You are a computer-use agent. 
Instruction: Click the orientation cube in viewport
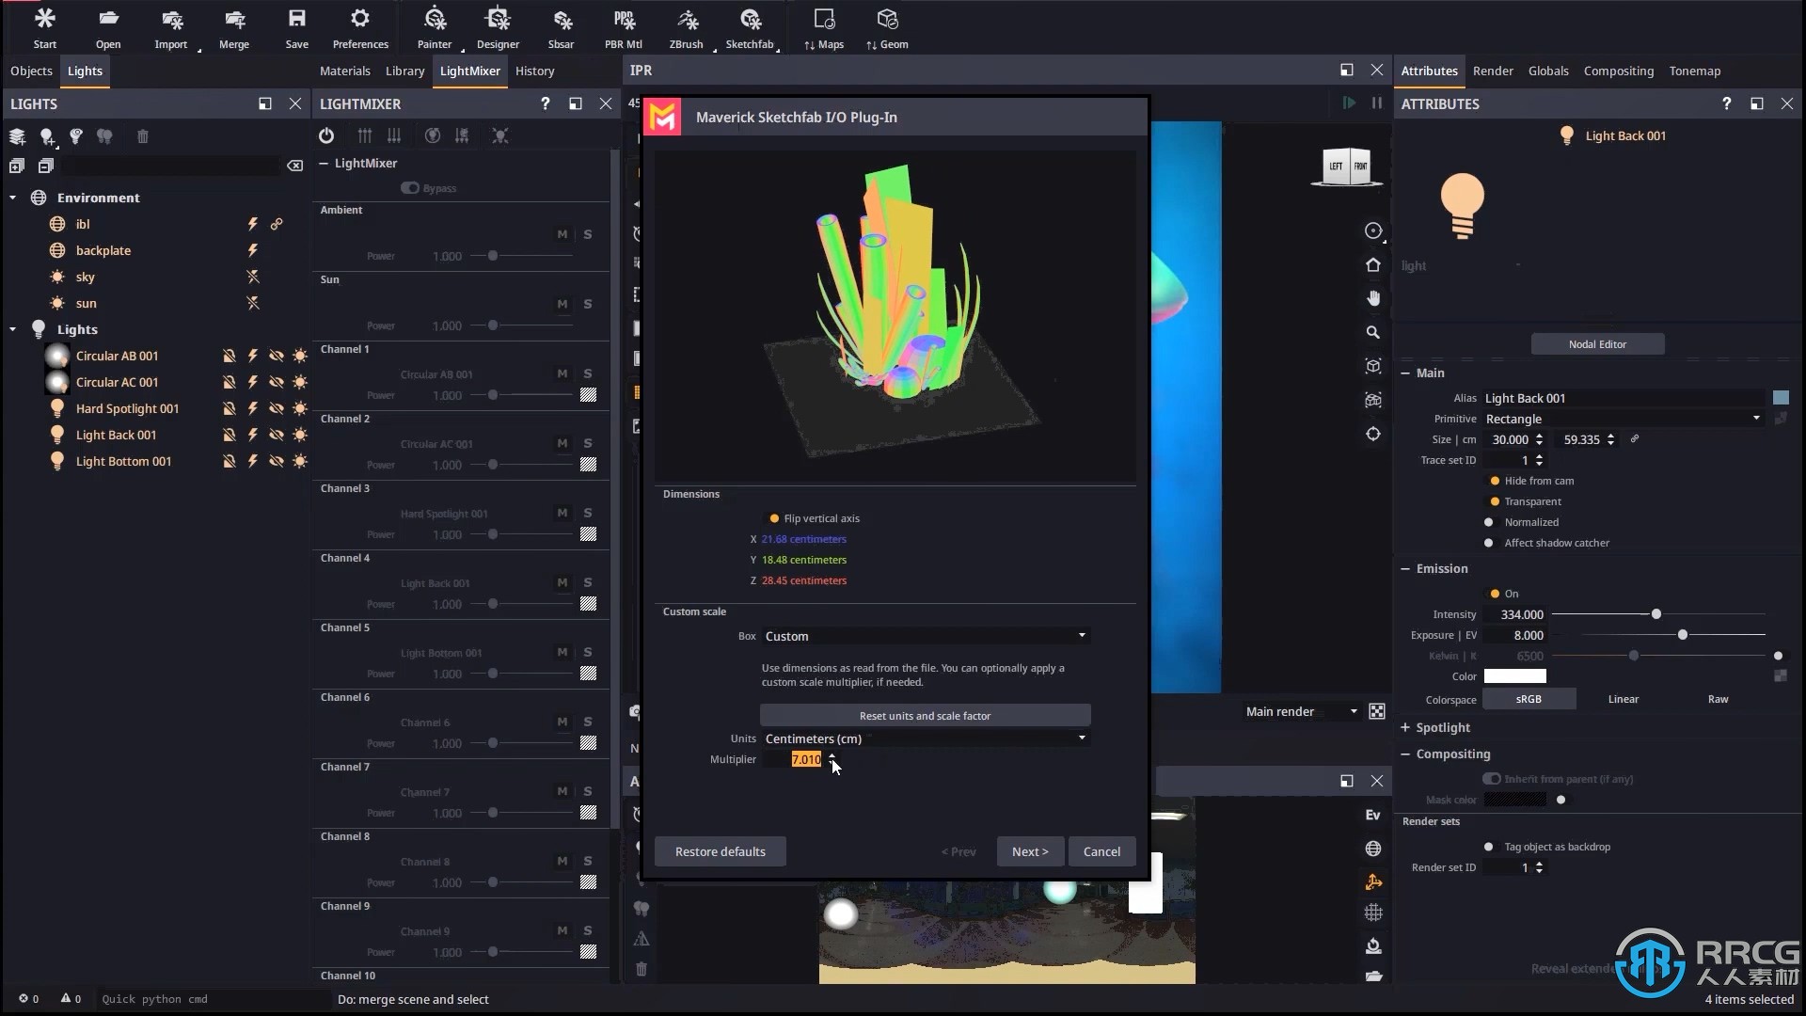(x=1347, y=167)
